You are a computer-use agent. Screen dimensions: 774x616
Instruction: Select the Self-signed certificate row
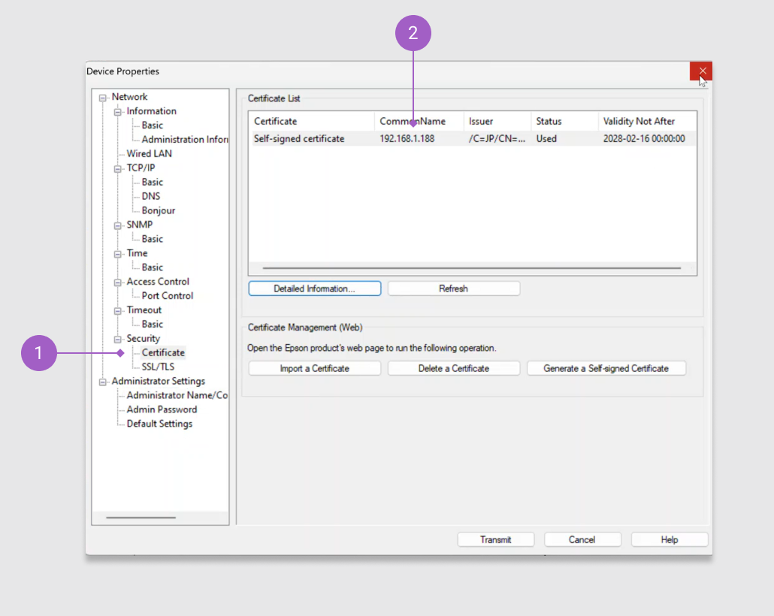pyautogui.click(x=473, y=139)
